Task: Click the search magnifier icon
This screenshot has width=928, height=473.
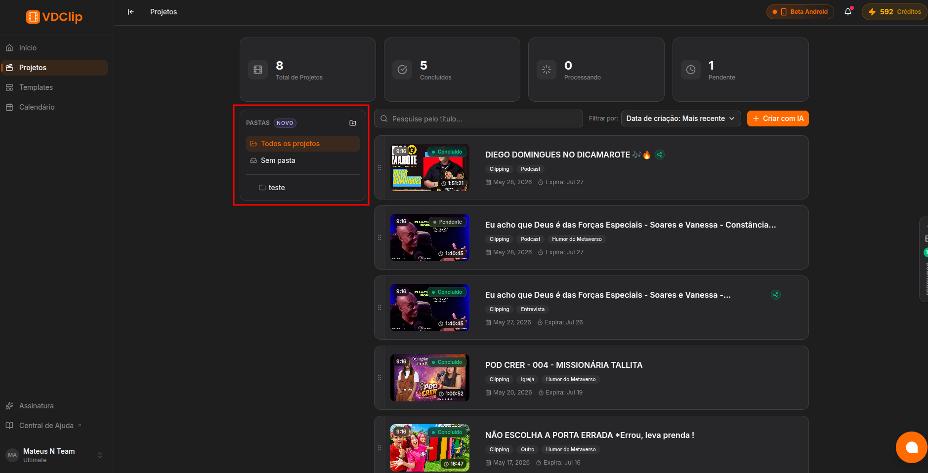Action: 384,118
